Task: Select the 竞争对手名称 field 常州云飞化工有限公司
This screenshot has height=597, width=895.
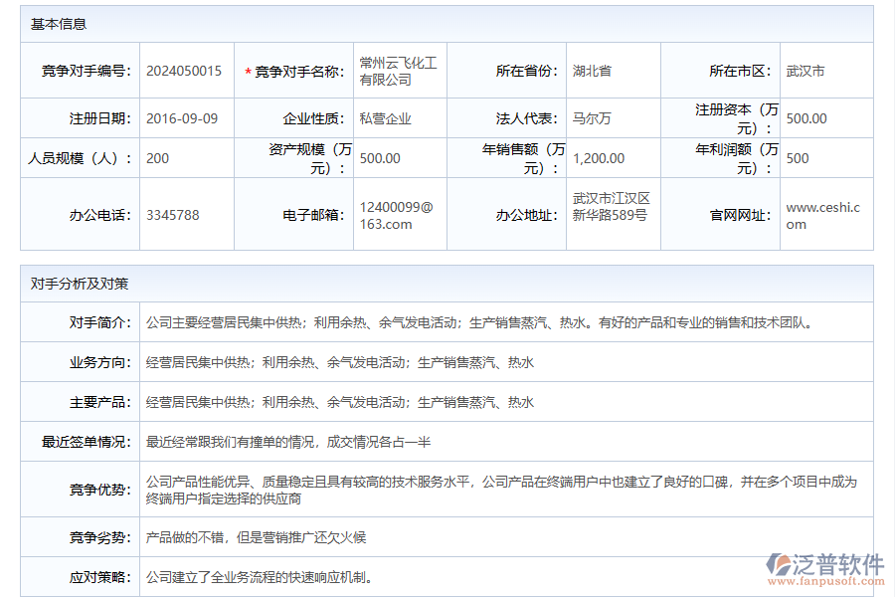Action: tap(401, 71)
